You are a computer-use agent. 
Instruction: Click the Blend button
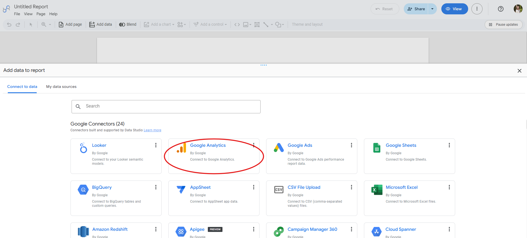[128, 25]
